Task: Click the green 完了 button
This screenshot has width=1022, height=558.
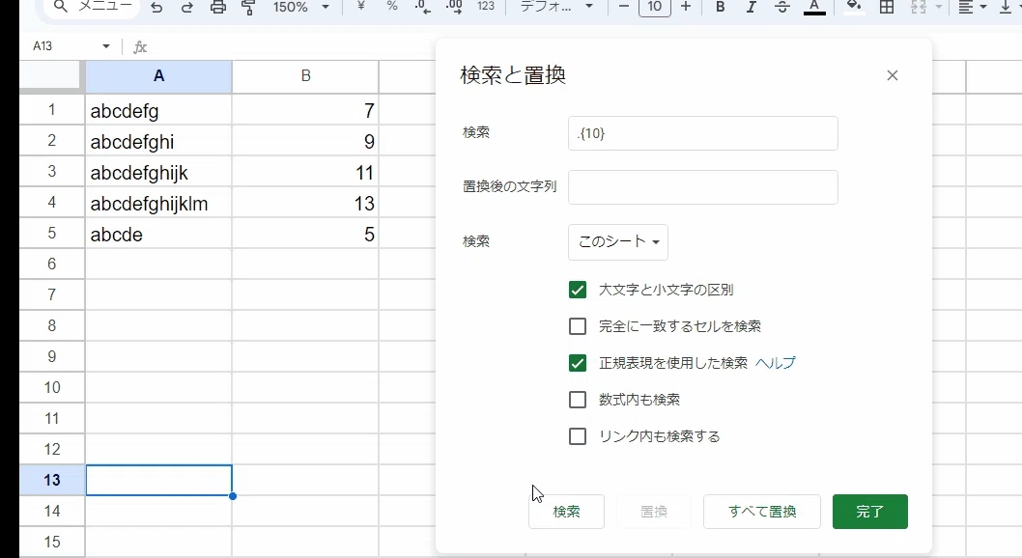Action: click(x=870, y=512)
